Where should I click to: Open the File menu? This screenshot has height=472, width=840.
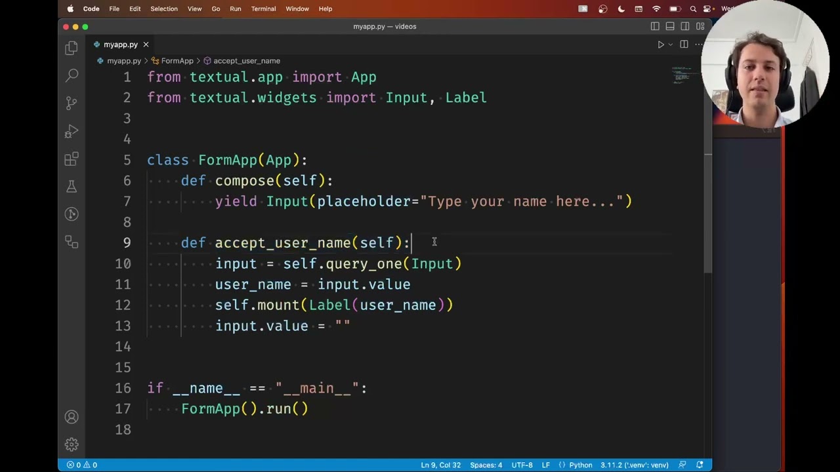click(114, 9)
